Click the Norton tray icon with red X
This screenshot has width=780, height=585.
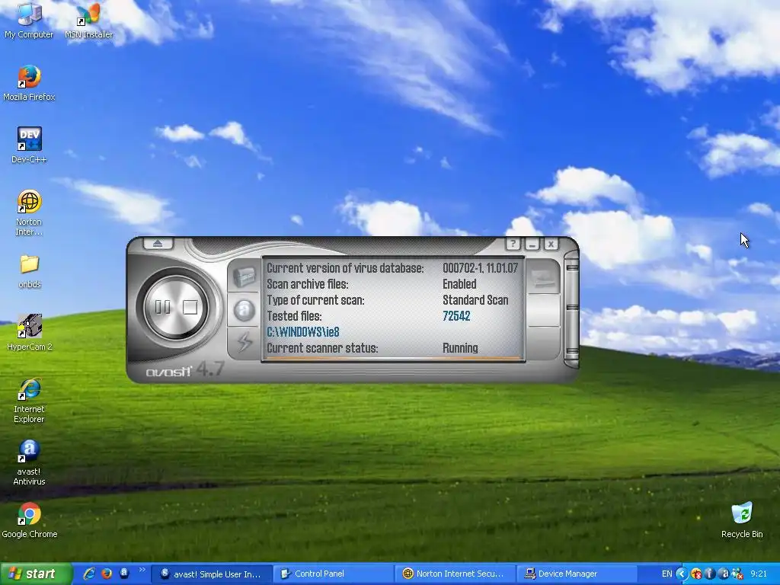click(x=696, y=574)
